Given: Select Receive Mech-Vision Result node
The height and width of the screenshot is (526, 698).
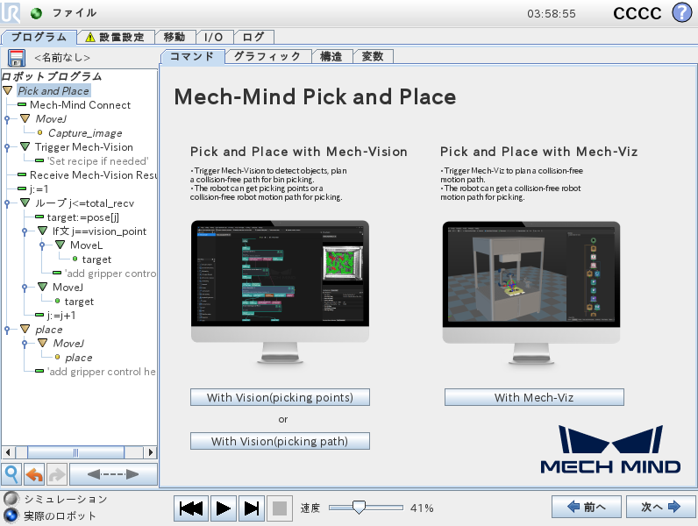Looking at the screenshot, I should point(93,175).
